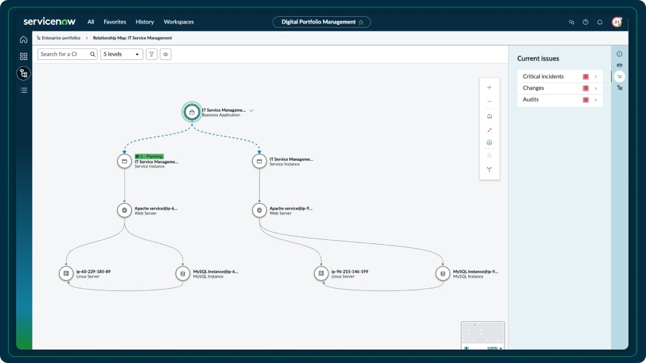Click the ServiceNow logo
This screenshot has width=646, height=363.
click(x=49, y=22)
